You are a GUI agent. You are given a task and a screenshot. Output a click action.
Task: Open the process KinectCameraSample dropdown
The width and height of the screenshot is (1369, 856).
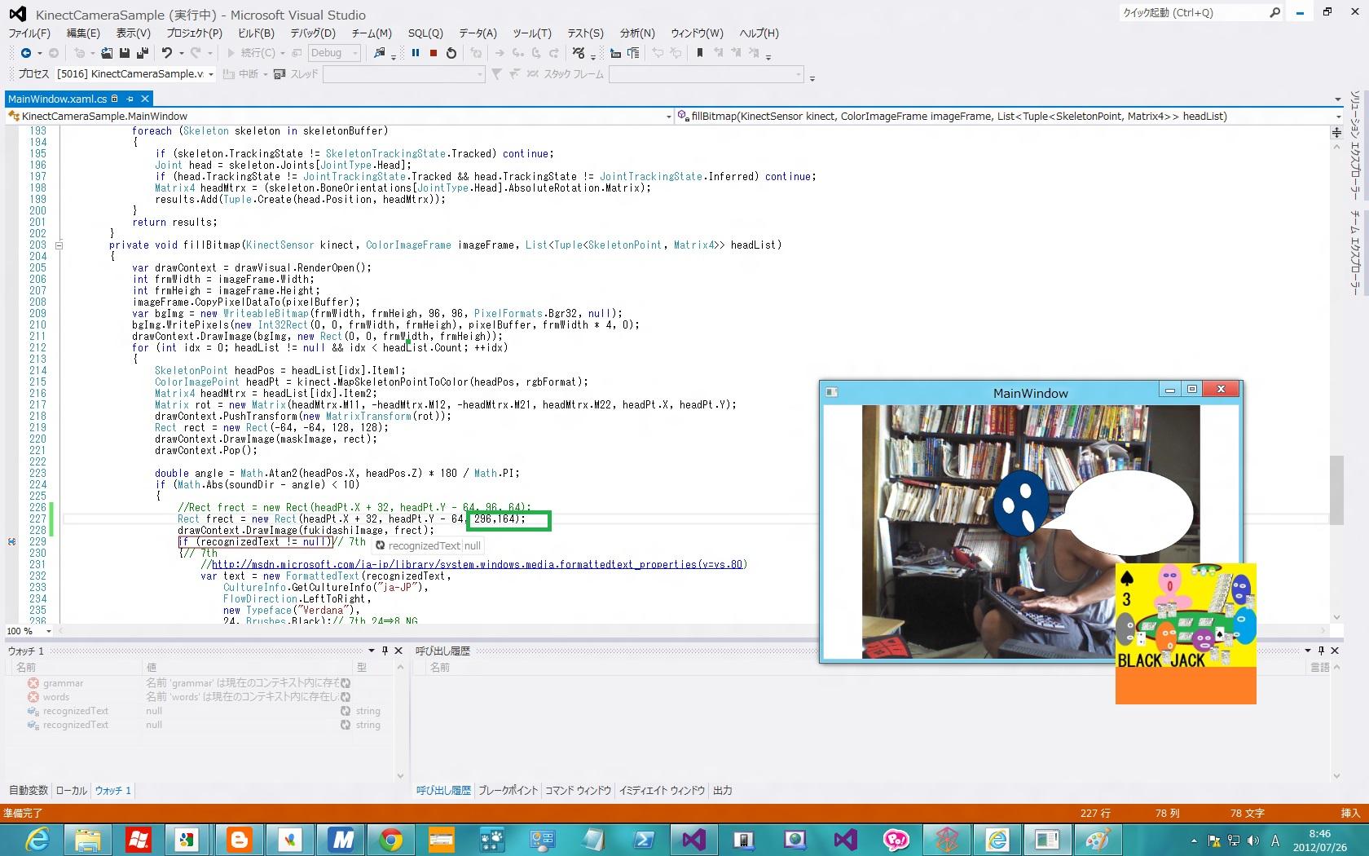click(x=210, y=74)
